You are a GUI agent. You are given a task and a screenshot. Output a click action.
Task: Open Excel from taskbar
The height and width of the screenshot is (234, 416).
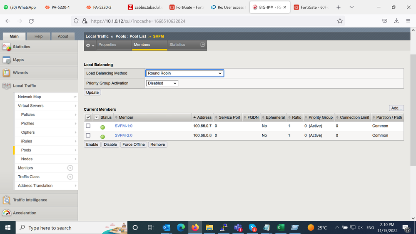click(280, 227)
